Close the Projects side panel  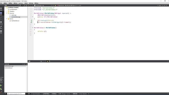coord(26,5)
